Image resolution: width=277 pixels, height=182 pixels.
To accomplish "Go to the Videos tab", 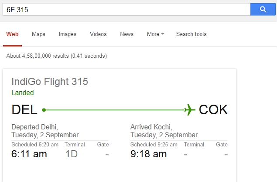I will point(98,34).
